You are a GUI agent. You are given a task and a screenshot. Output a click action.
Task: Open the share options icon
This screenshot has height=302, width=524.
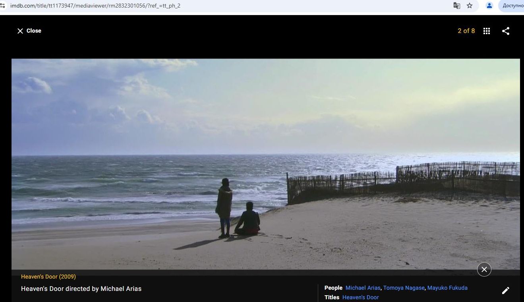[x=506, y=31]
